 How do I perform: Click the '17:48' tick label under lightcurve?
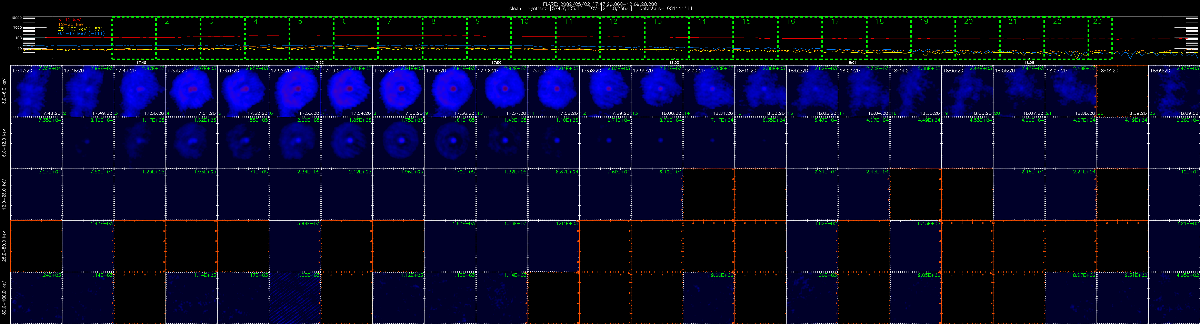click(x=141, y=62)
